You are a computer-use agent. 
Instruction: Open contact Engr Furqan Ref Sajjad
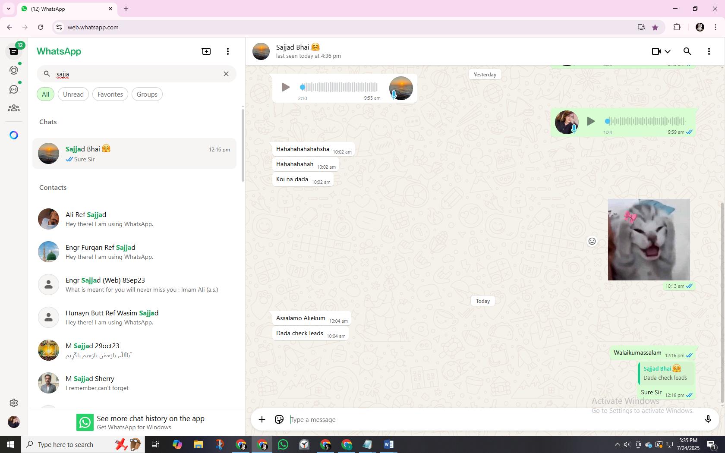134,252
